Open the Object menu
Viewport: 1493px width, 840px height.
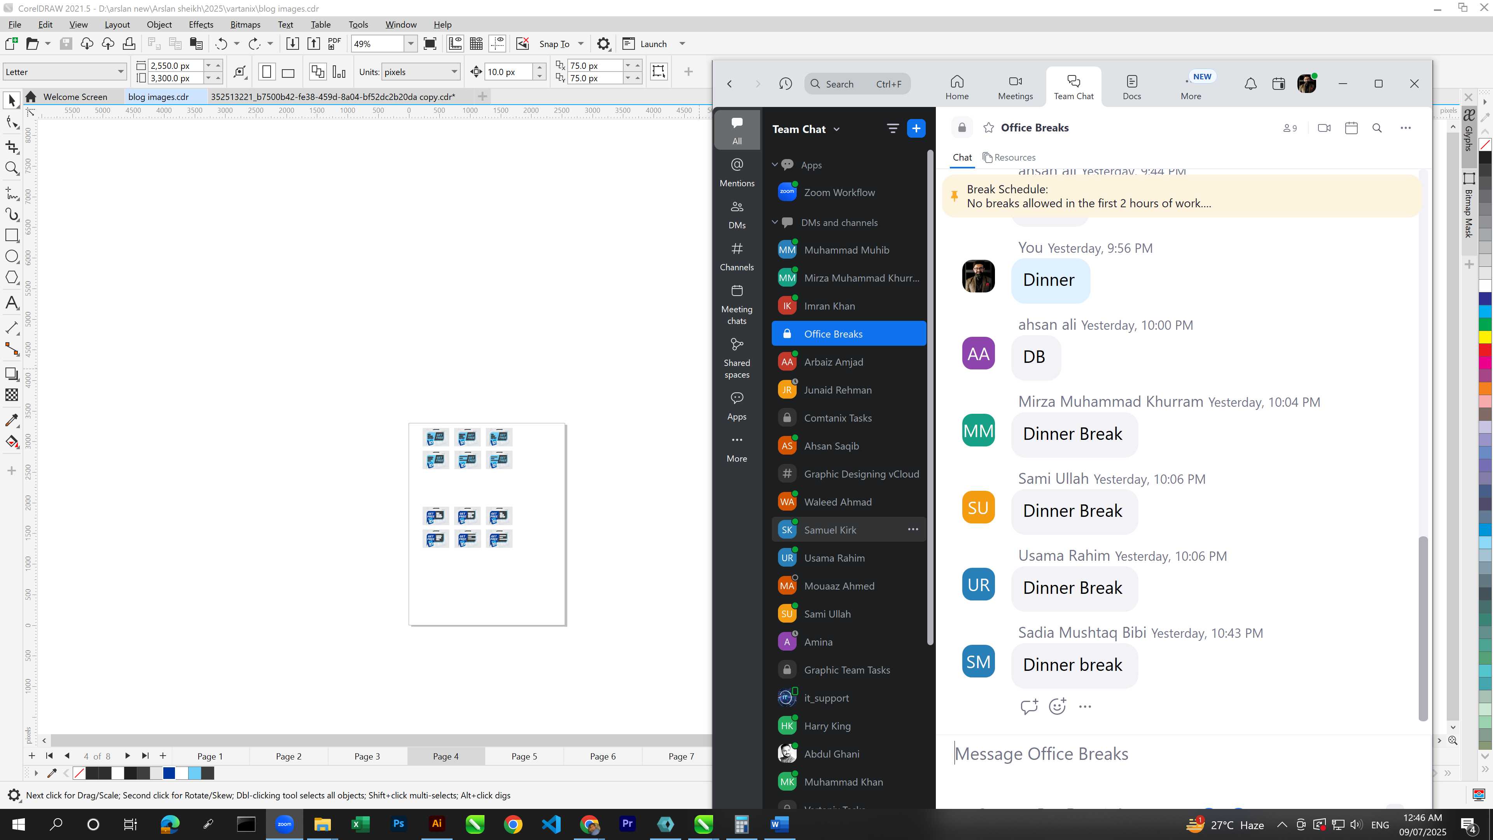[x=159, y=24]
